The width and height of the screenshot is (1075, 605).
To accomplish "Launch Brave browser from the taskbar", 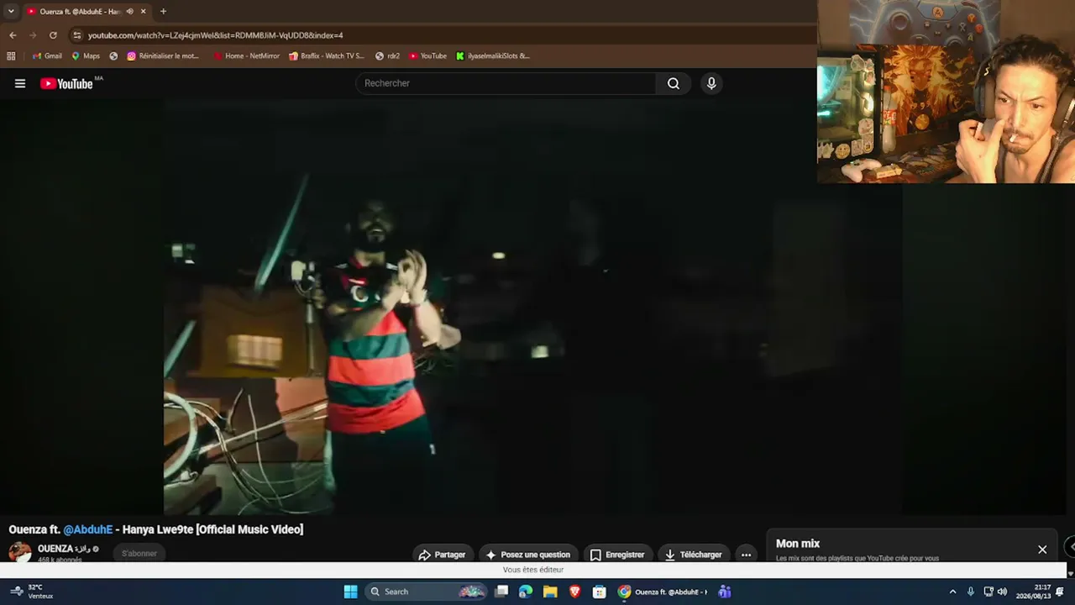I will 574,592.
